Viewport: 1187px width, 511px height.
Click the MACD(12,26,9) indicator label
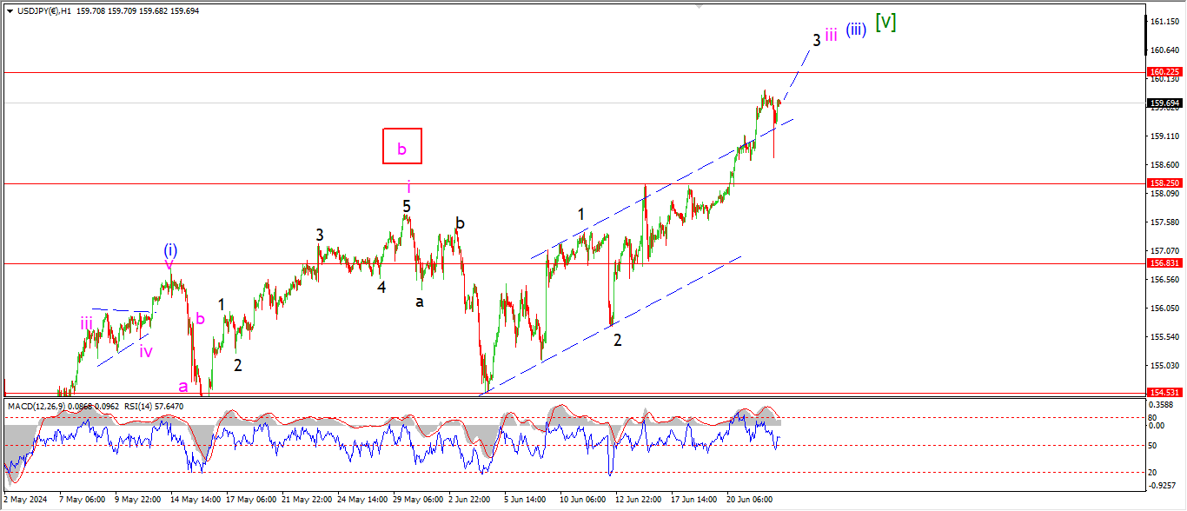click(x=36, y=406)
